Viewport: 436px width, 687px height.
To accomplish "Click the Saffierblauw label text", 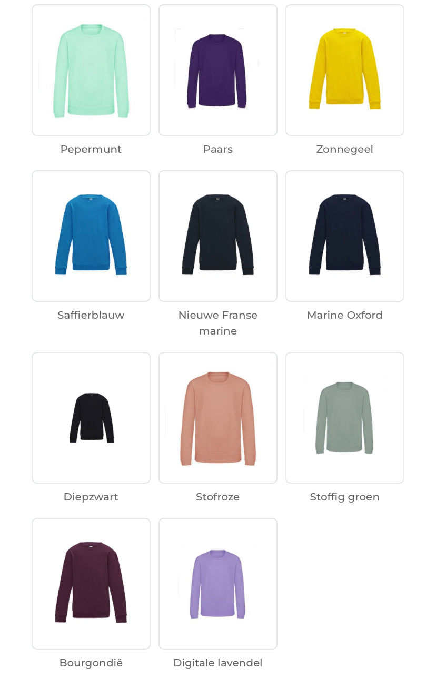I will coord(91,315).
